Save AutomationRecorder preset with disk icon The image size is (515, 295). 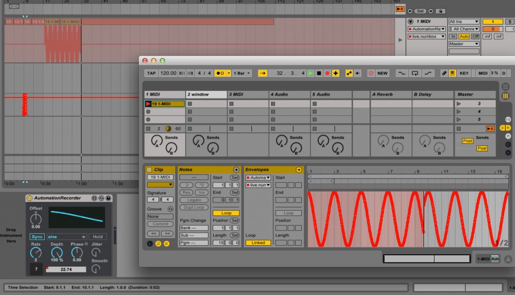click(x=109, y=199)
